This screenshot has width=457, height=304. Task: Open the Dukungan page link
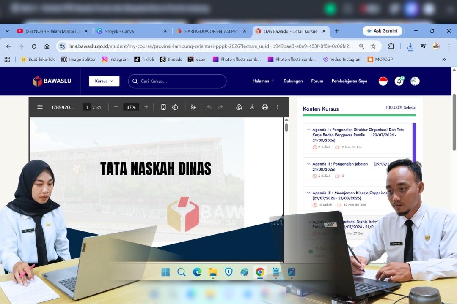click(x=293, y=81)
